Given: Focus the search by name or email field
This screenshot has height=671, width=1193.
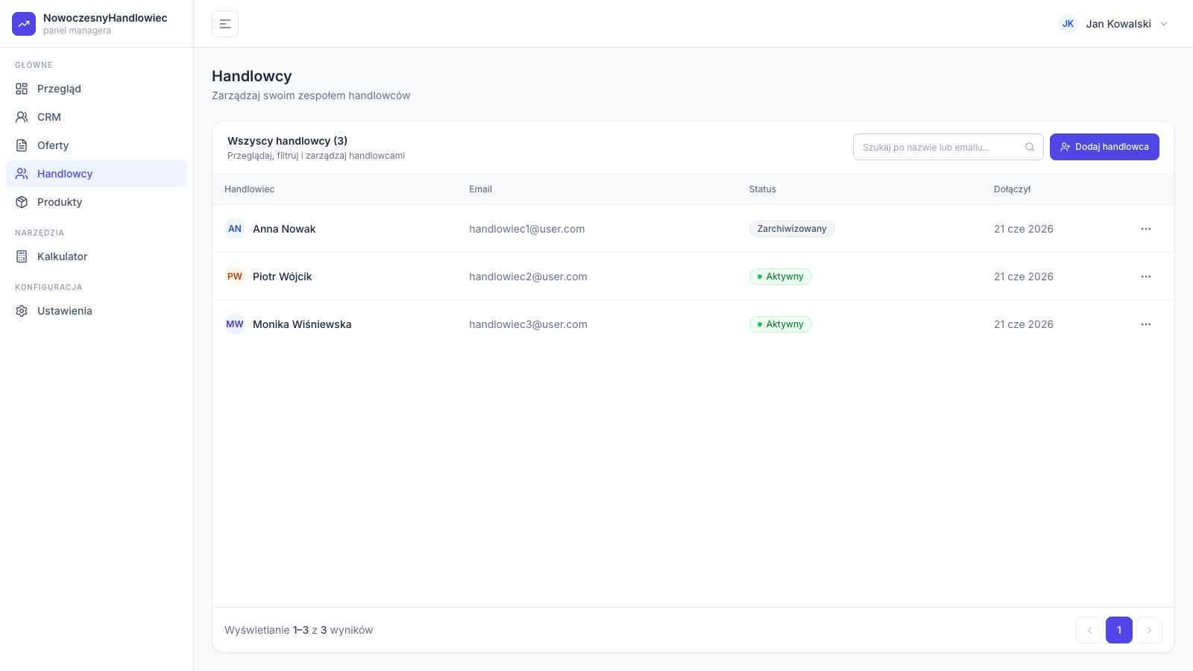Looking at the screenshot, I should pos(948,147).
